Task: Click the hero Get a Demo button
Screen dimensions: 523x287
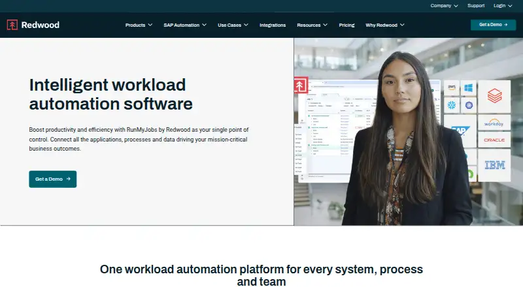Action: [53, 179]
